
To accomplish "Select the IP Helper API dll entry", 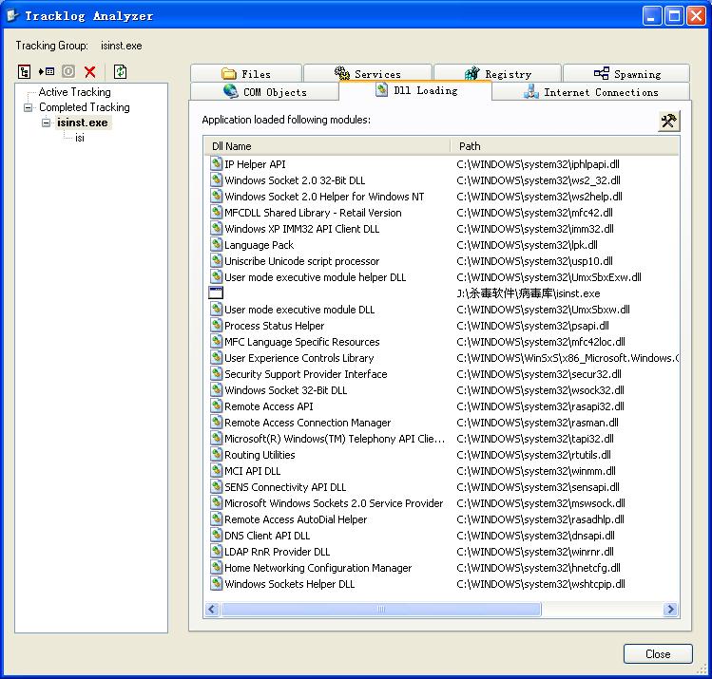I will coord(255,164).
